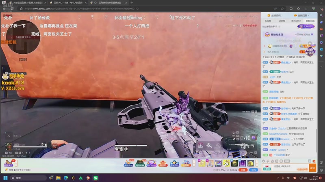Image resolution: width=325 pixels, height=182 pixels.
Task: Open the 小默契 chat input badge
Action: (x=267, y=168)
